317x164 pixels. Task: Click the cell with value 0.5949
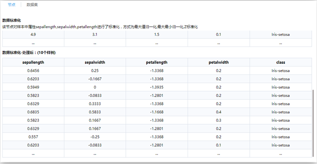coord(33,87)
